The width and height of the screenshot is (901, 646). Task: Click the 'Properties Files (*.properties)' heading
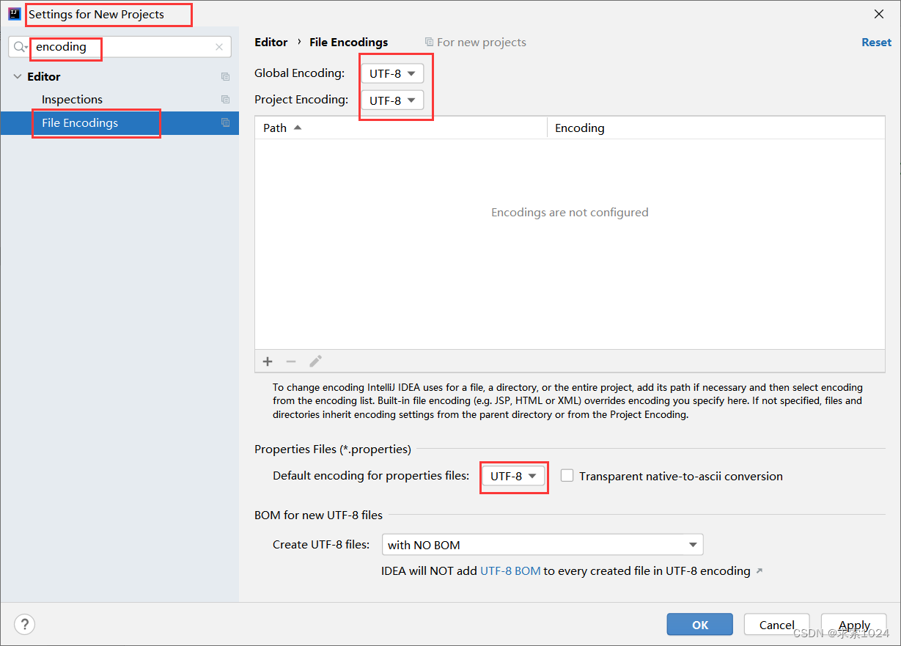[333, 449]
